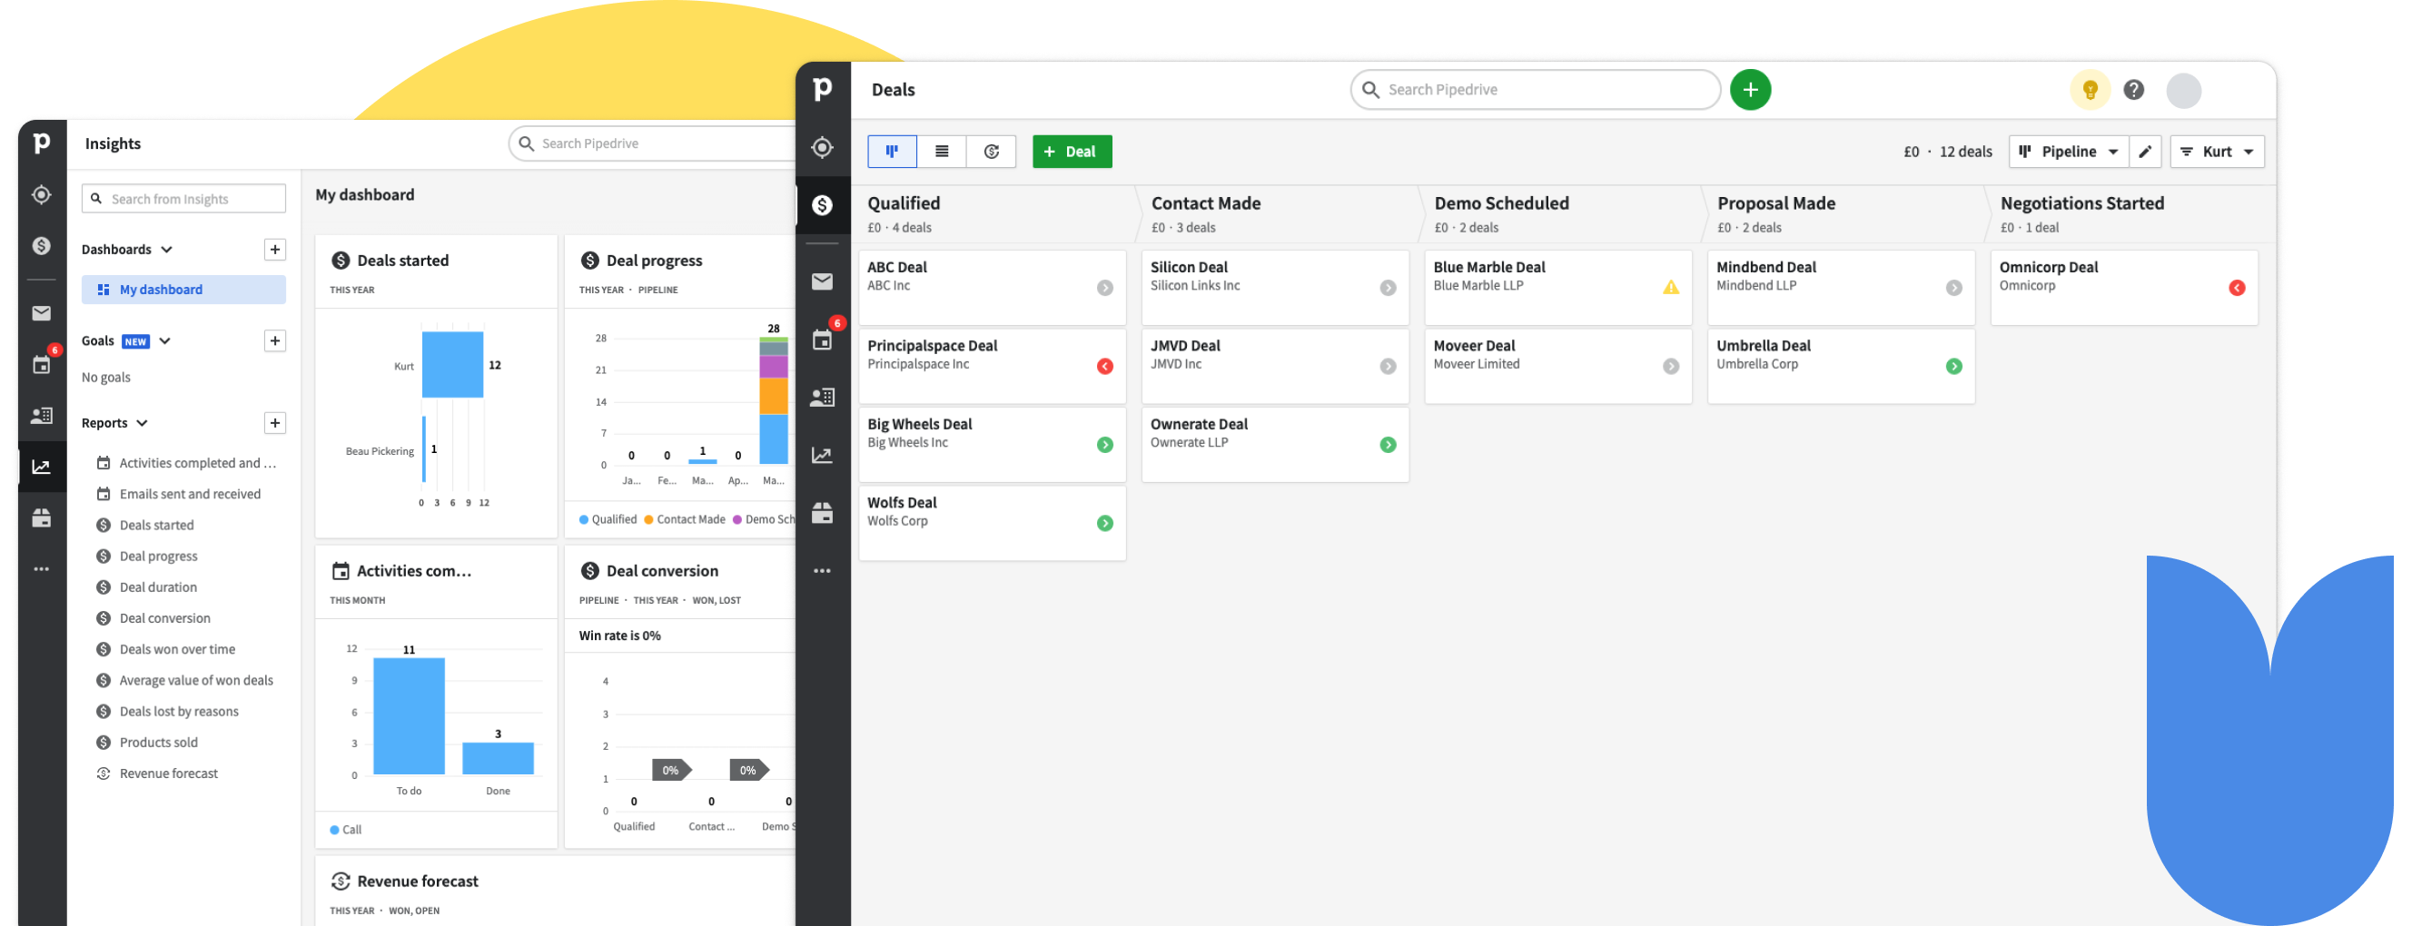Image resolution: width=2412 pixels, height=926 pixels.
Task: Switch deals to list view
Action: (x=942, y=151)
